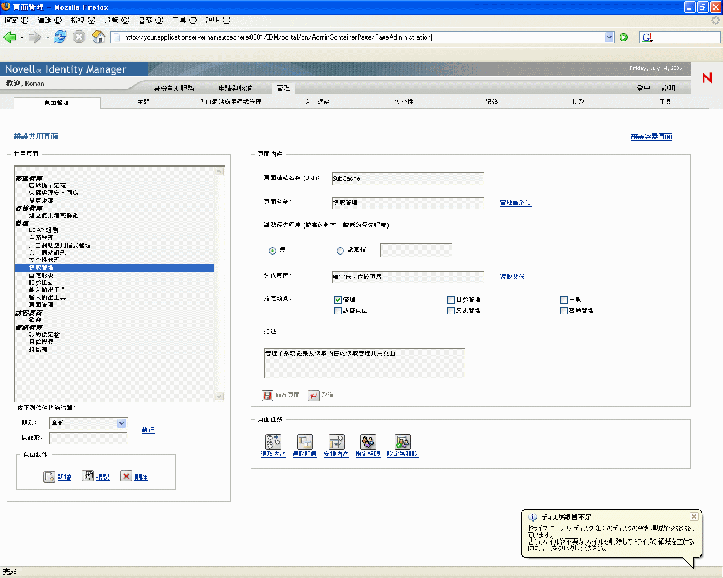Expand the address bar URL history dropdown

click(609, 37)
